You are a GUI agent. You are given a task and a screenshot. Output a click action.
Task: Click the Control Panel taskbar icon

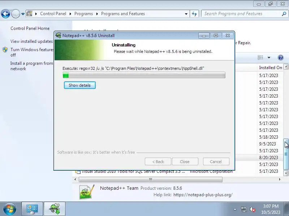32,209
